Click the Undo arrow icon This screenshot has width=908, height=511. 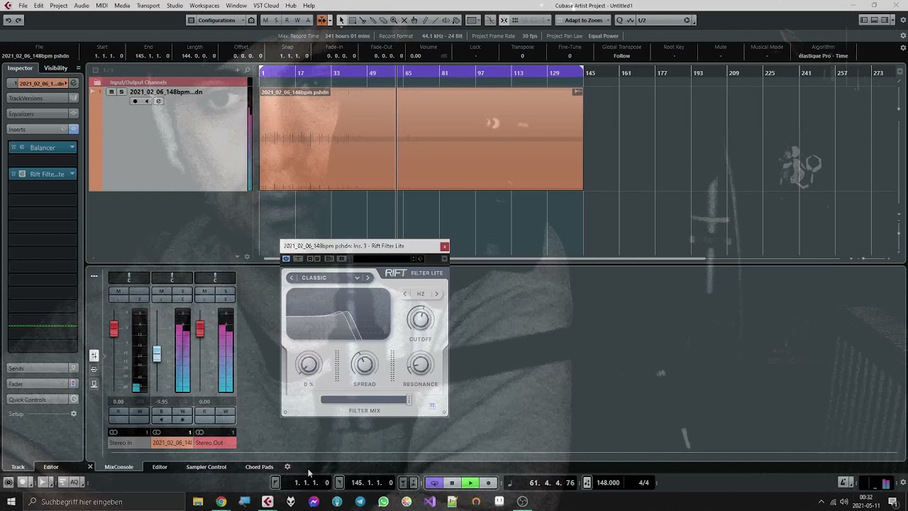pyautogui.click(x=8, y=20)
